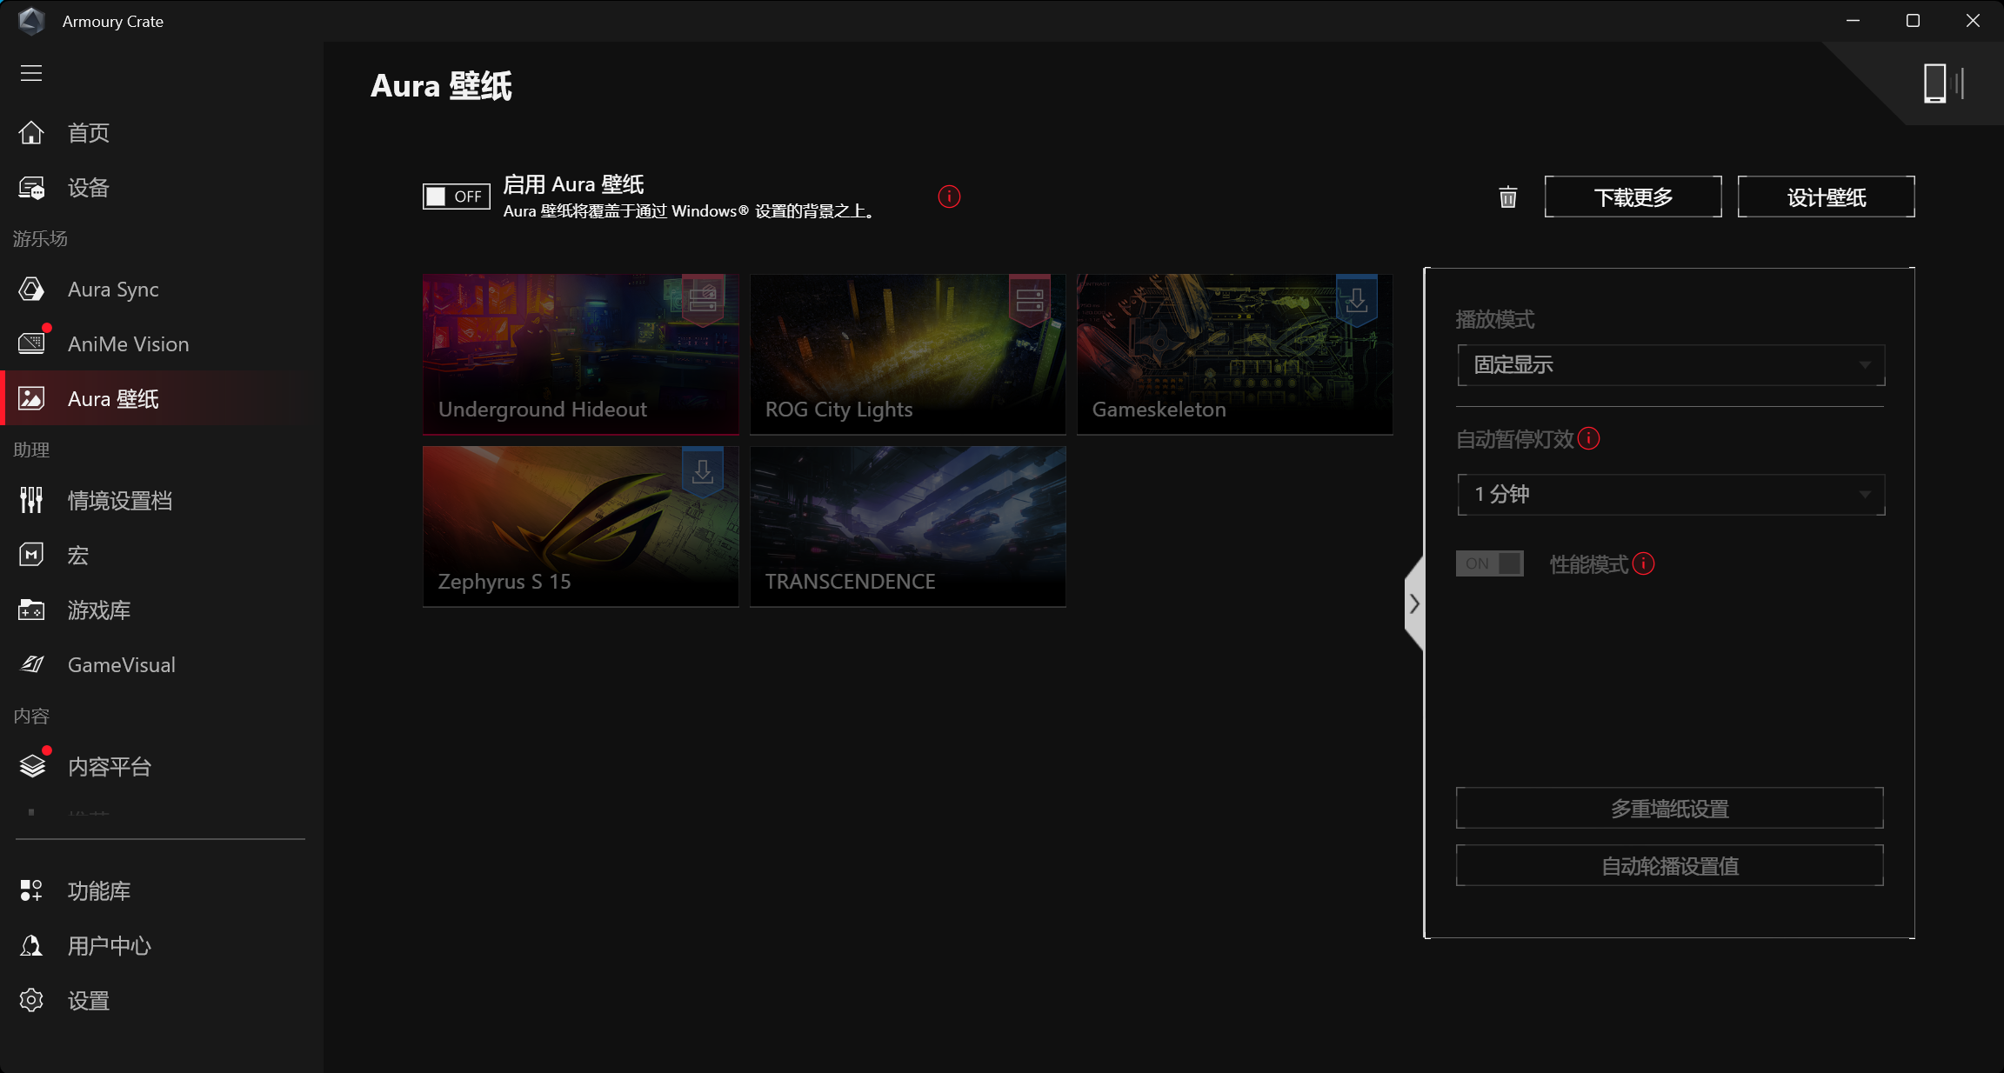Click the Aura Sync triangle icon

click(31, 289)
